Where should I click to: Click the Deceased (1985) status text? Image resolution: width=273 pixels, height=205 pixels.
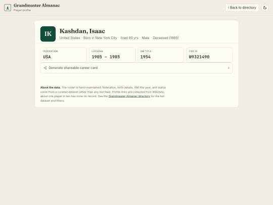[x=166, y=38]
